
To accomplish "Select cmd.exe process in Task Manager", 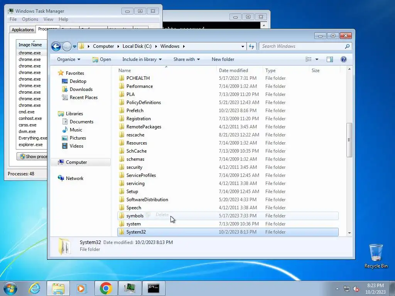I will tap(27, 112).
